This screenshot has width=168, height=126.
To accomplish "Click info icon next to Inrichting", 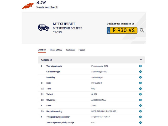I will point(140,77).
